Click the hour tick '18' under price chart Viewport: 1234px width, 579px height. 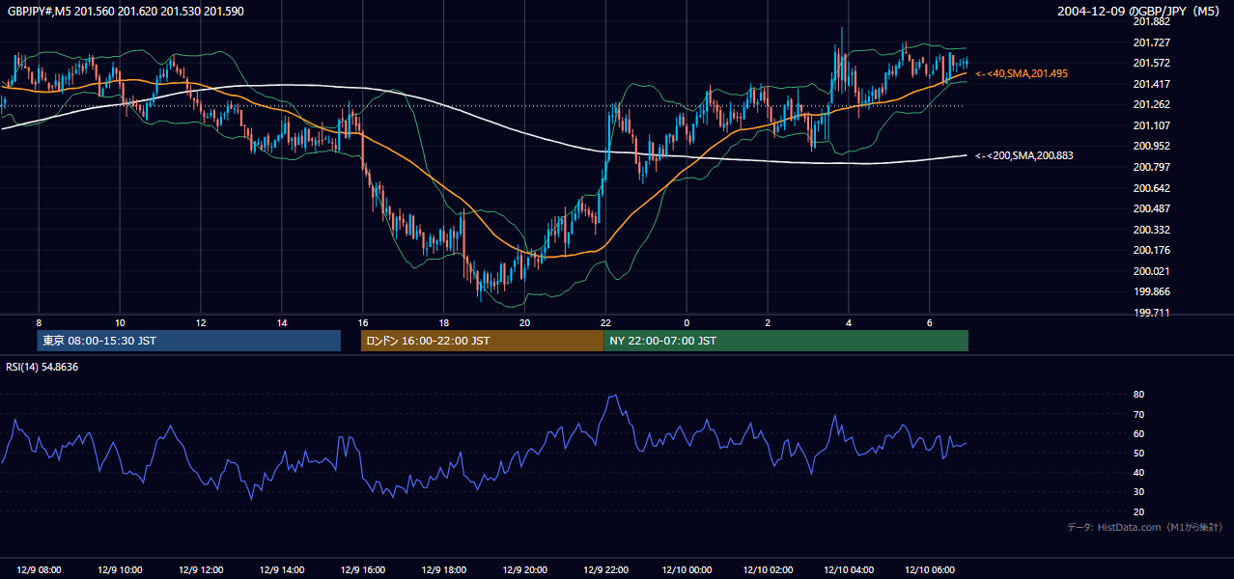443,322
